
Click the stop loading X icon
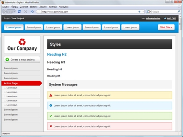26,12
